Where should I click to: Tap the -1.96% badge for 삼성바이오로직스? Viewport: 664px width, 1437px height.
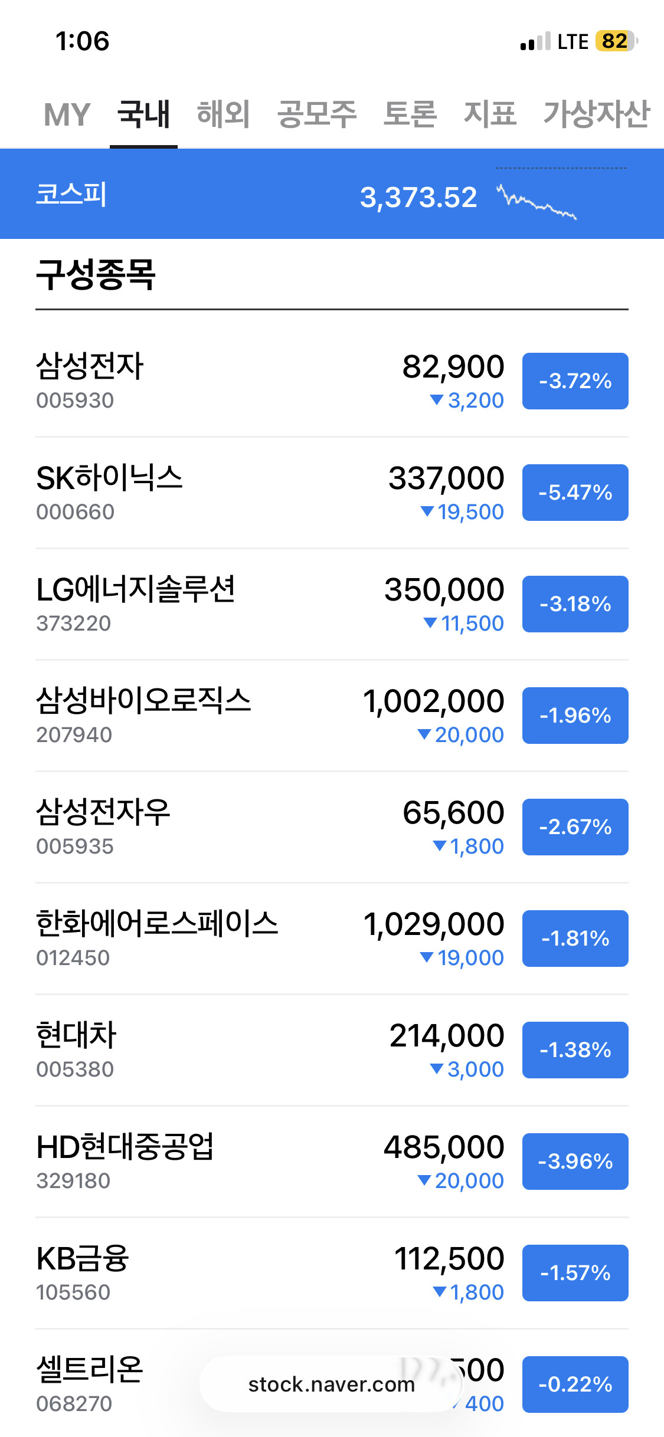click(x=575, y=716)
